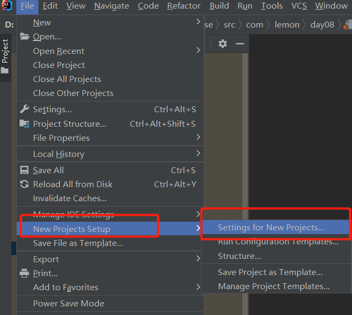This screenshot has width=352, height=315.
Task: Toggle Power Save Mode
Action: [x=69, y=304]
